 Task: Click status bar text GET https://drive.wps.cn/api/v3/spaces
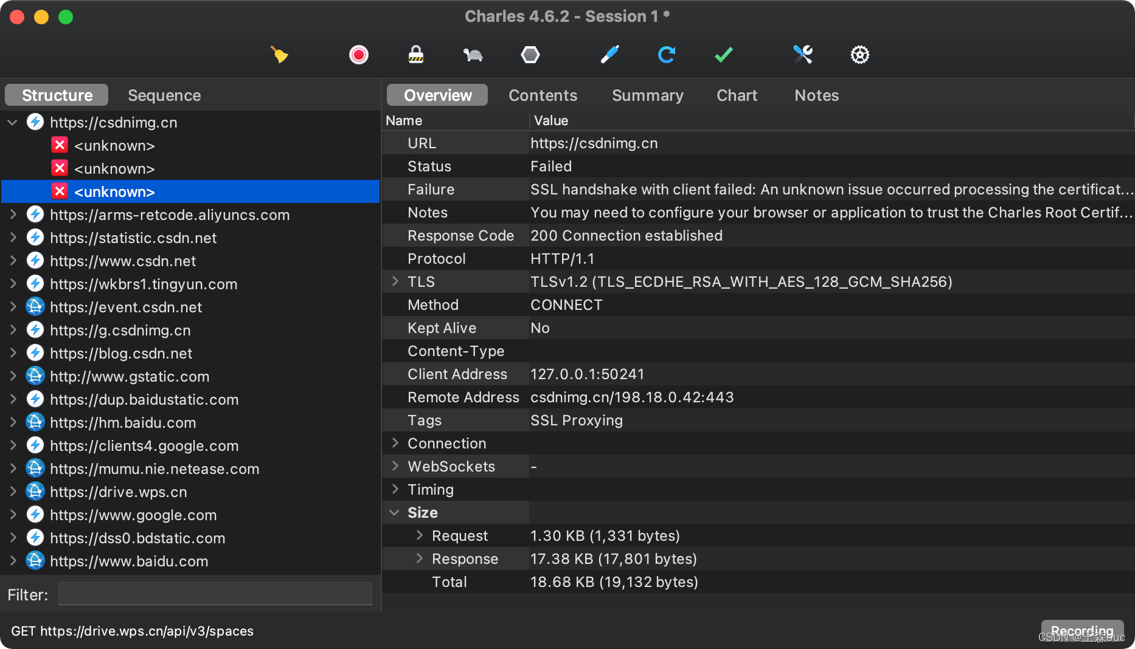point(132,631)
